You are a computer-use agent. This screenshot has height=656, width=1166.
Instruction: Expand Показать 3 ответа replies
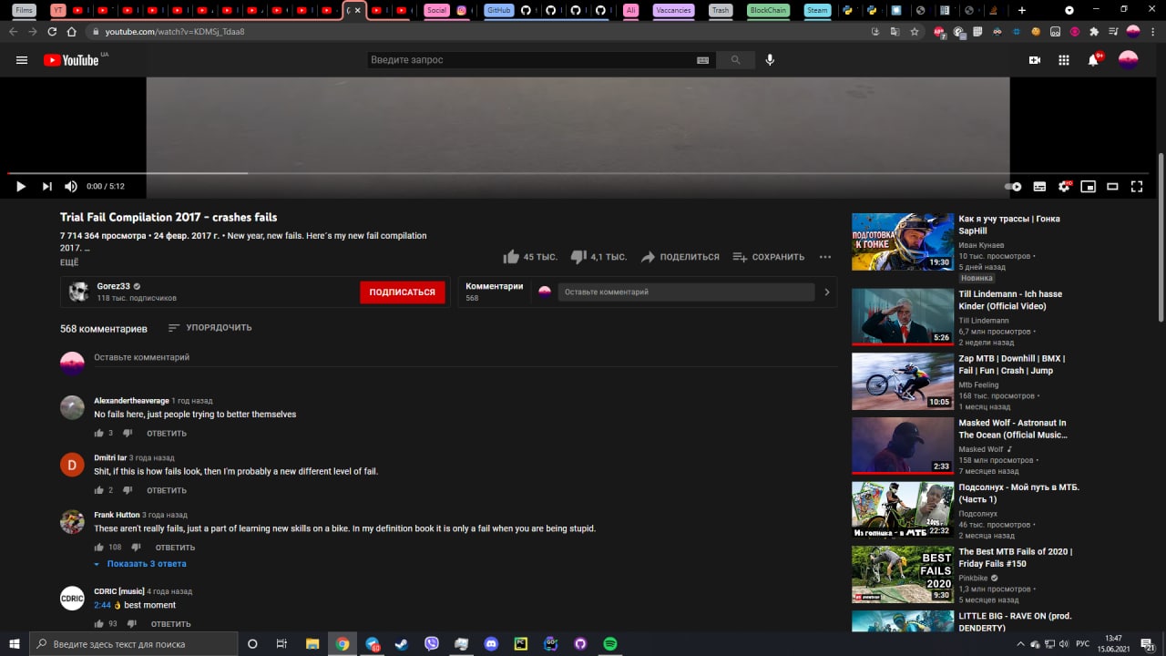tap(140, 564)
